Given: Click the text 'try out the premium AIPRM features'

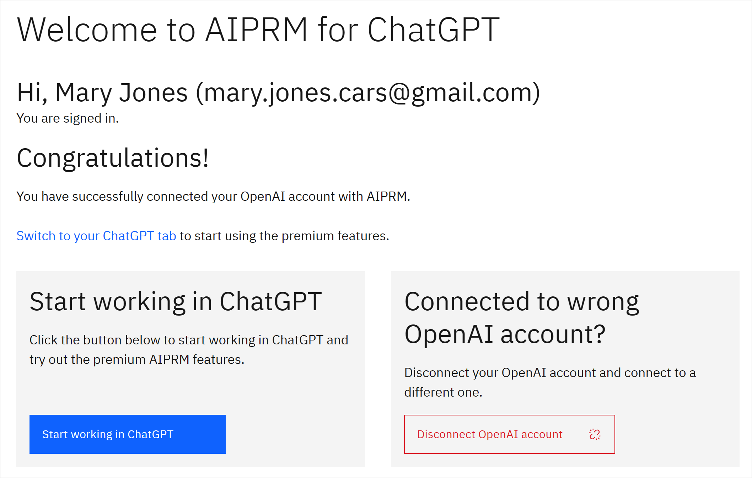Looking at the screenshot, I should click(x=137, y=360).
